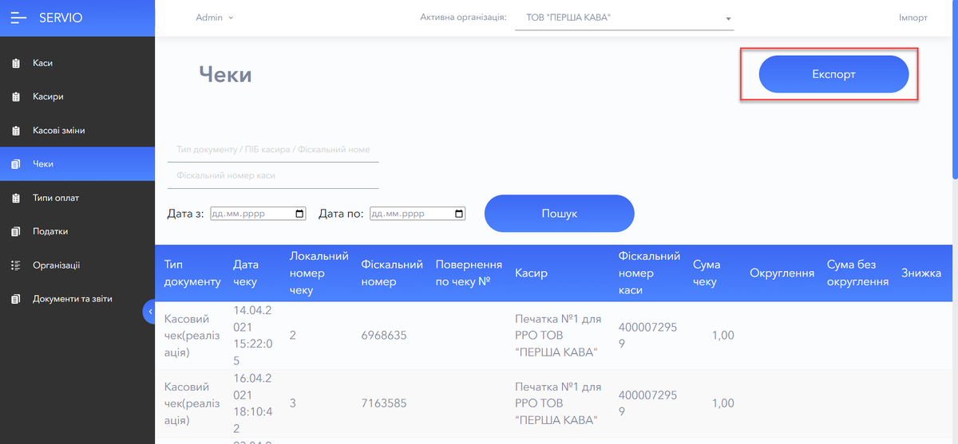
Task: Collapse the sidebar with the chevron handle
Action: pyautogui.click(x=149, y=312)
